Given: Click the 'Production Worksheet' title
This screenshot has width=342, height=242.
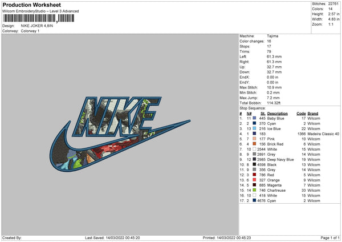Looking at the screenshot, I should click(31, 5).
